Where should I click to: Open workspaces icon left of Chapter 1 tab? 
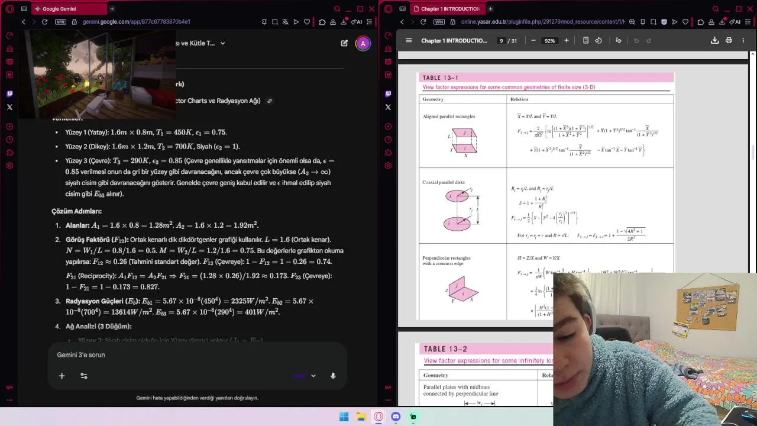[402, 9]
